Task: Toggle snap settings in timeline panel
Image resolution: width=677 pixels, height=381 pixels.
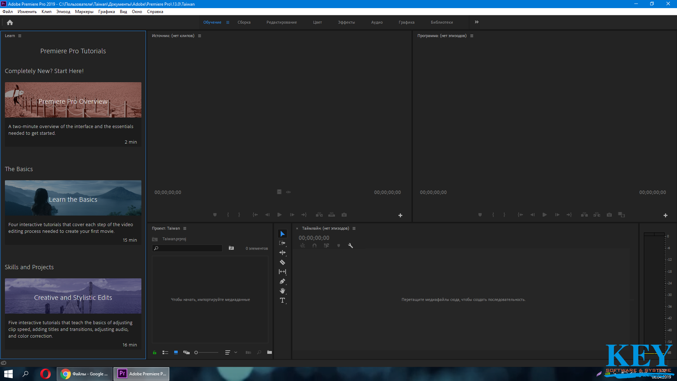Action: pos(314,246)
